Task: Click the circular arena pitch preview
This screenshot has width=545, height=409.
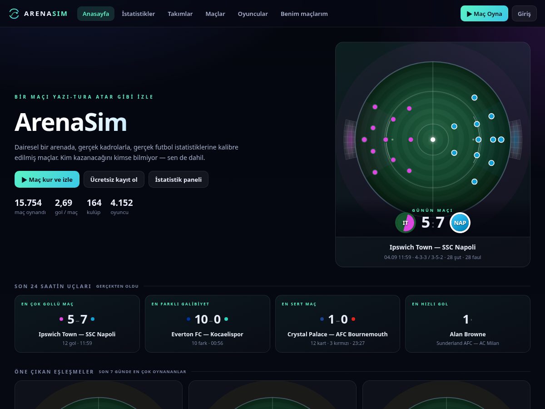Action: 433,139
